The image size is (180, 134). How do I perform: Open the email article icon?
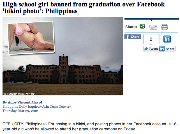click(x=153, y=27)
